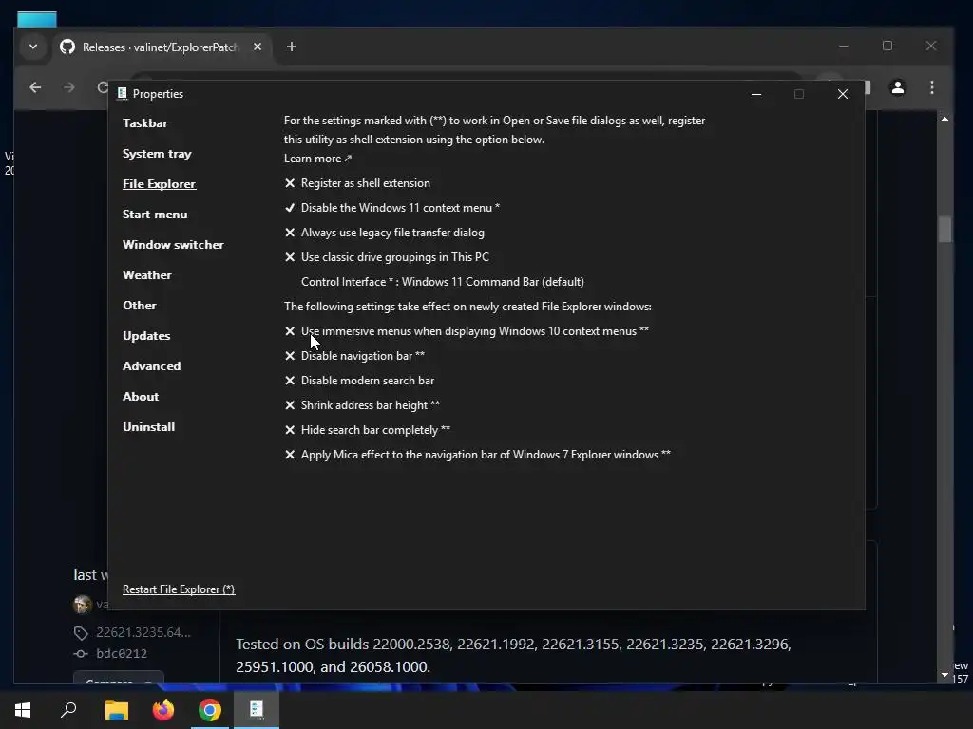Open the Taskbar settings section
Image resolution: width=973 pixels, height=729 pixels.
[145, 122]
